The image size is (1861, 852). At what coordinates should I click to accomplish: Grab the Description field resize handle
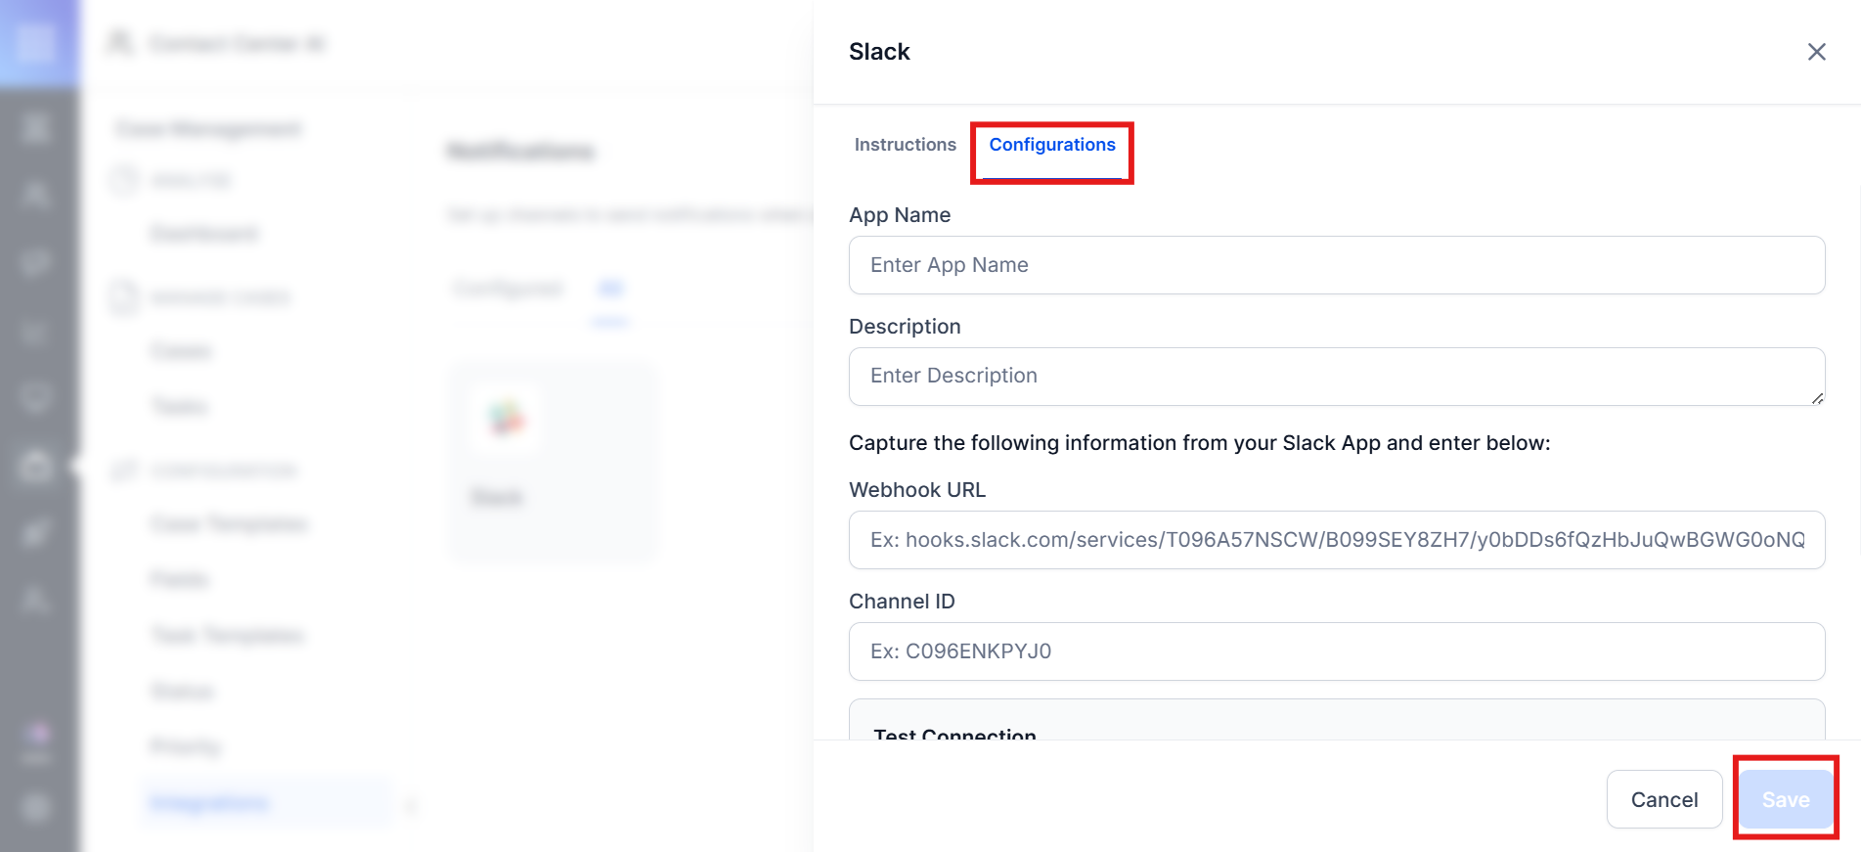pos(1816,398)
